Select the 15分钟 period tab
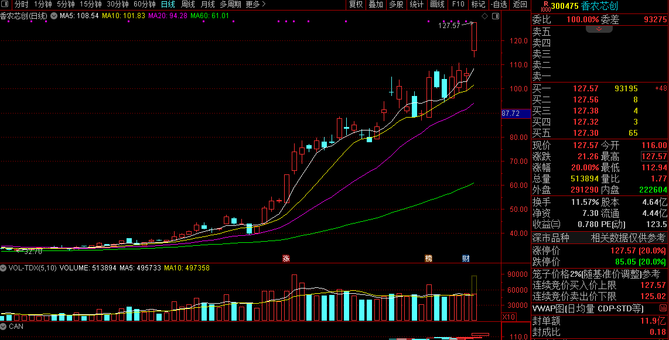 point(90,4)
